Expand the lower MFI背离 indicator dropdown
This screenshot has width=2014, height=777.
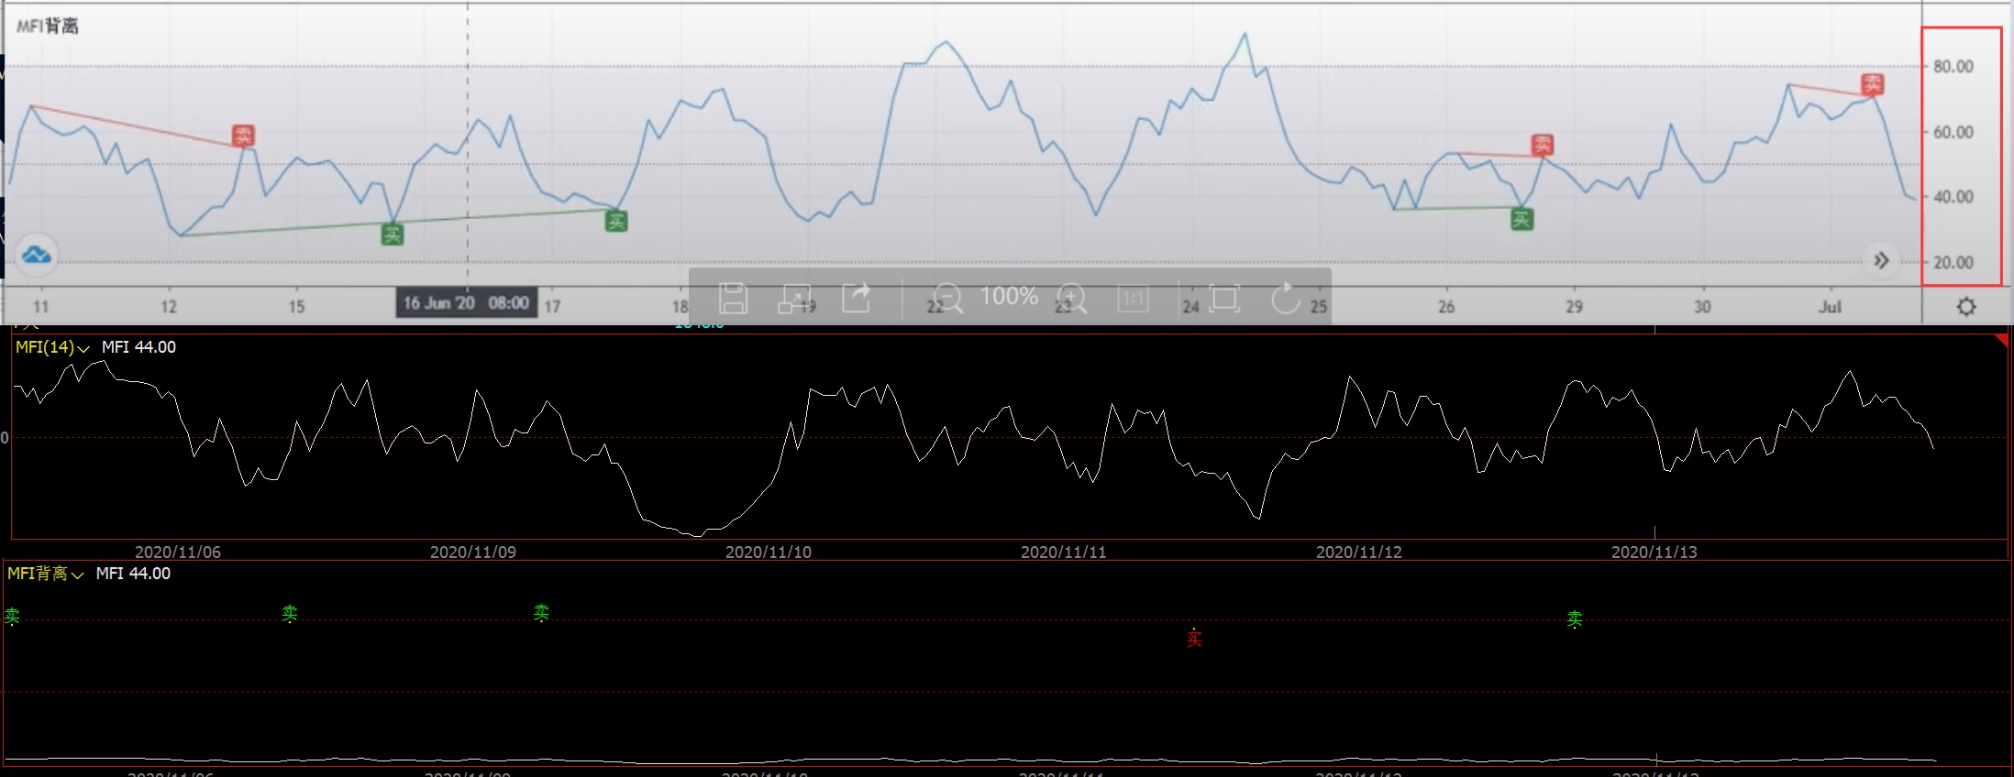point(77,575)
